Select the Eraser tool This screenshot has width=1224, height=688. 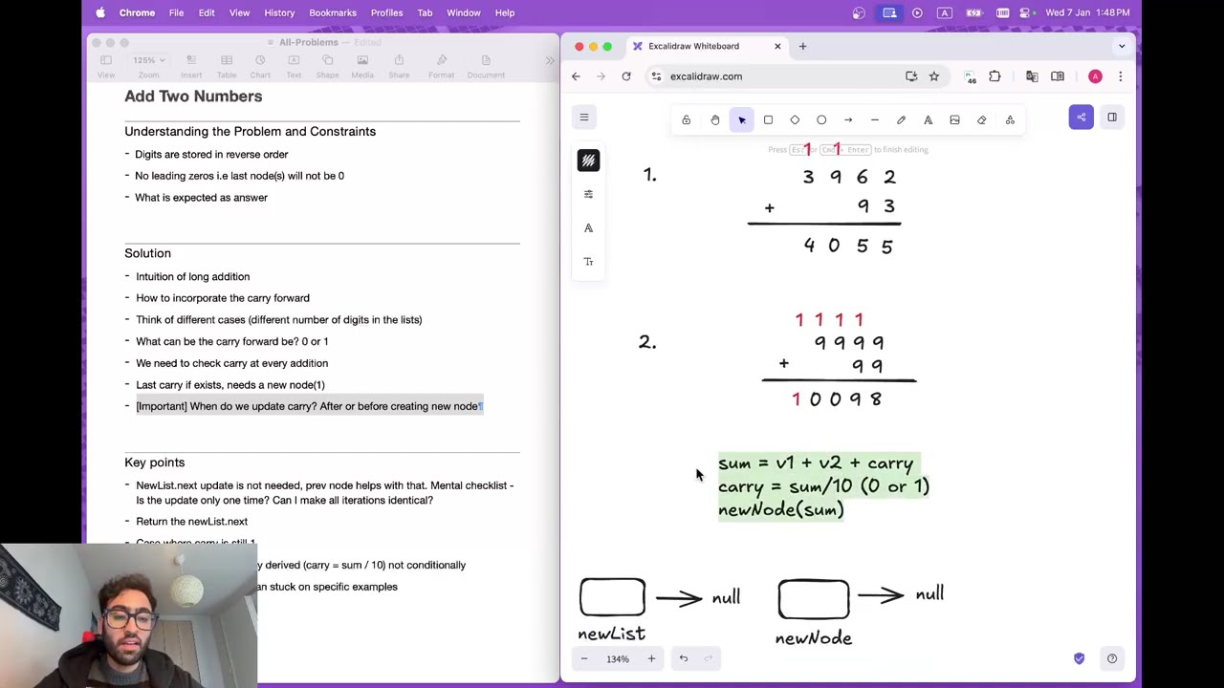981,120
